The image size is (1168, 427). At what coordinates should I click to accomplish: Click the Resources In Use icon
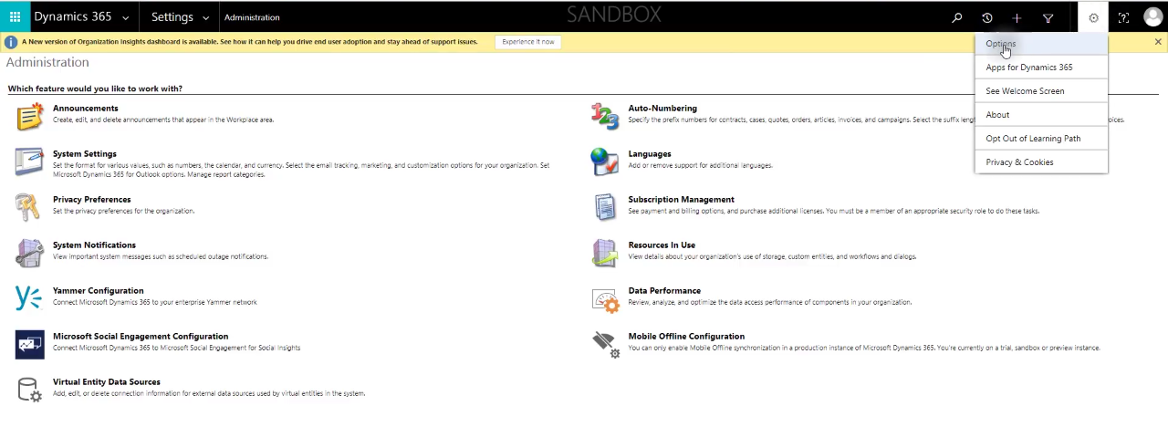pos(605,253)
